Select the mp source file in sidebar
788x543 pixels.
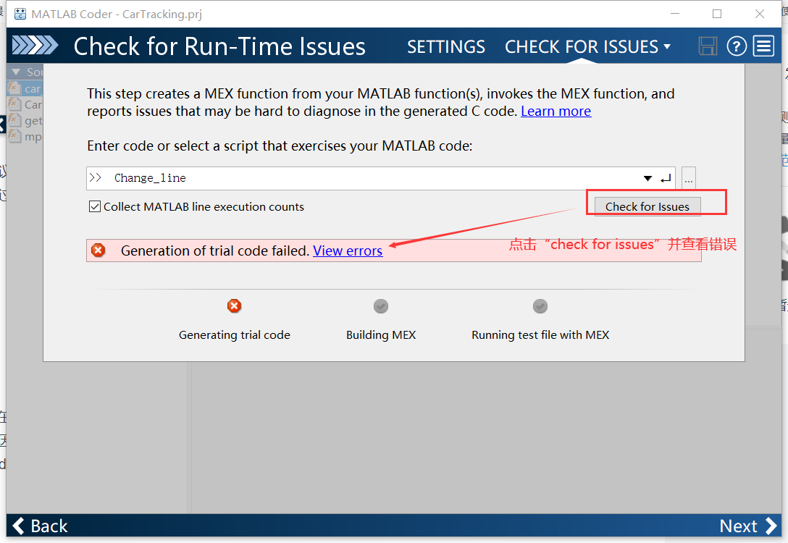tap(25, 136)
